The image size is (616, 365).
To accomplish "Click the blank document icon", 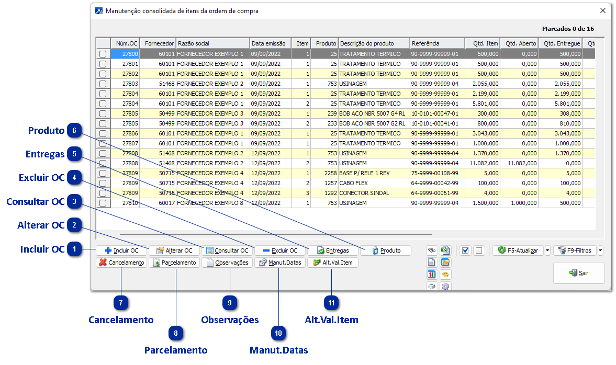I will click(432, 263).
